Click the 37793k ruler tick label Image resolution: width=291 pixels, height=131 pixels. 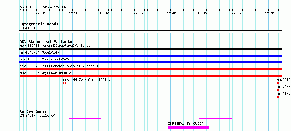coord(137,13)
